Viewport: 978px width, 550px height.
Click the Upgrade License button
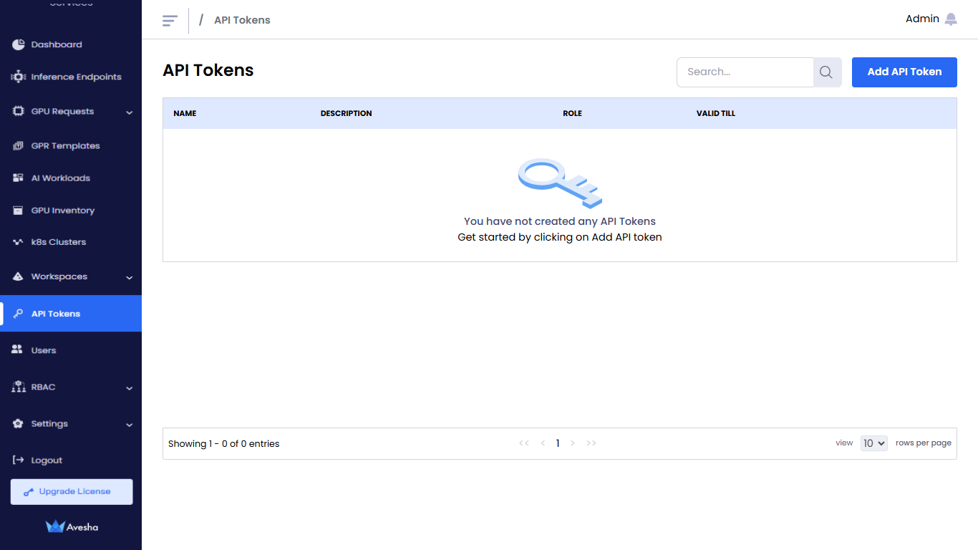click(x=72, y=492)
